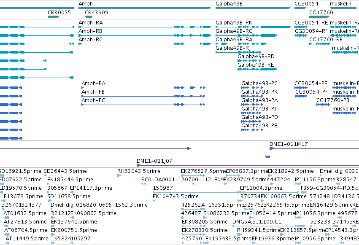Click the DME1-011M17 clone label
The image size is (359, 245).
tap(289, 144)
